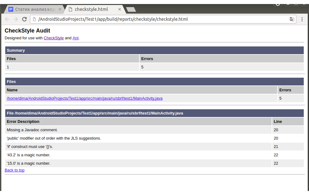Image resolution: width=309 pixels, height=195 pixels.
Task: Click the Files section header bar
Action: (x=154, y=81)
